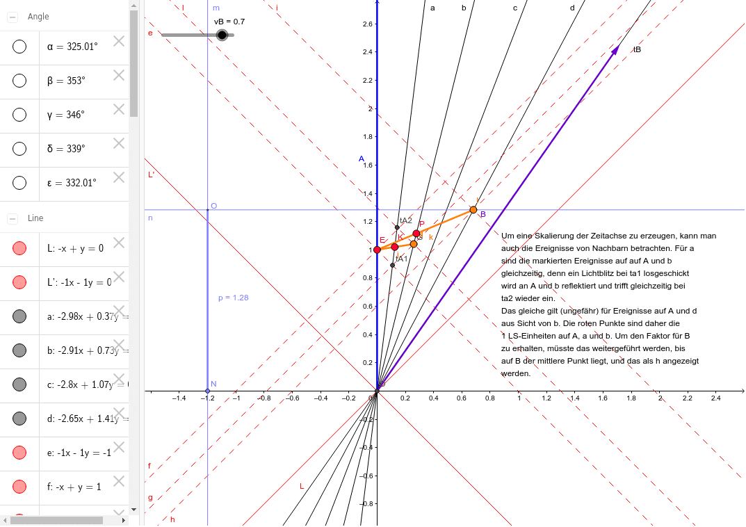Delete line e: -1x - 1y = -1
Screen dimensions: 746x527
coord(119,447)
